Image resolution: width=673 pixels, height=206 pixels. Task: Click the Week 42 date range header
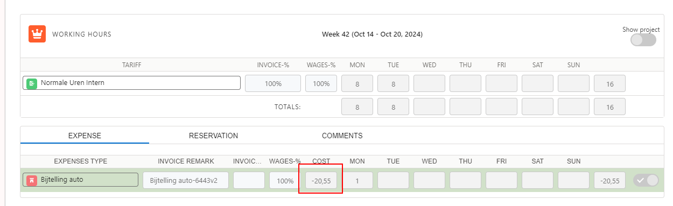372,34
